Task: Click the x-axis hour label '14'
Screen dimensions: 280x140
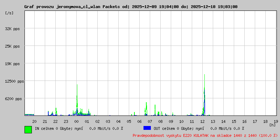Action: coord(223,121)
